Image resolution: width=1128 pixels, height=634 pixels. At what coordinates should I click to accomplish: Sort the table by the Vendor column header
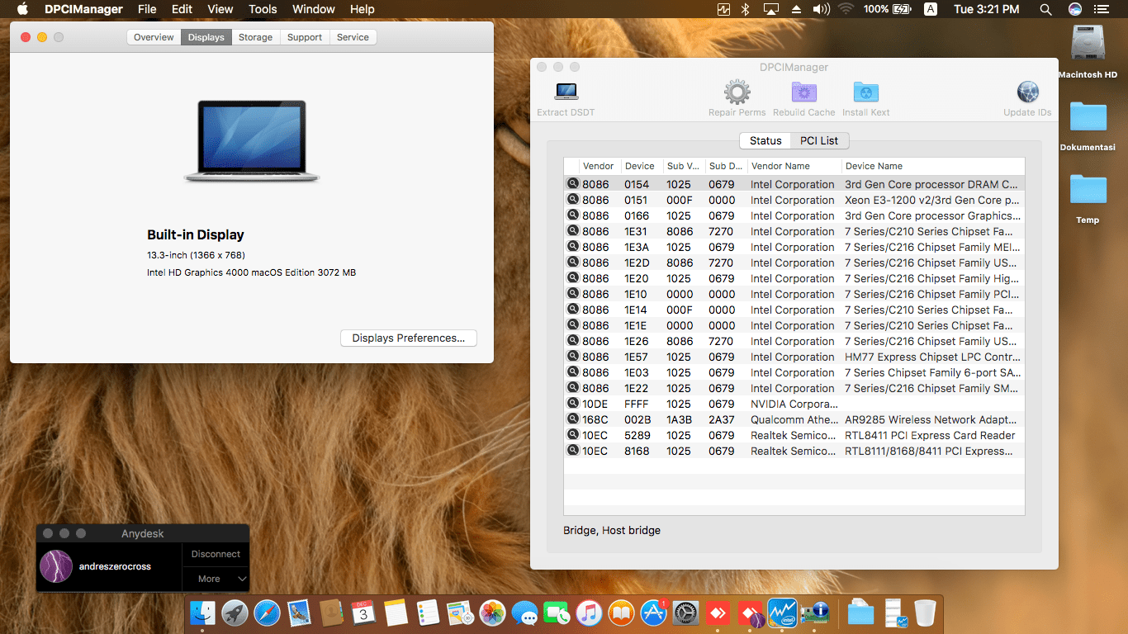[x=600, y=166]
